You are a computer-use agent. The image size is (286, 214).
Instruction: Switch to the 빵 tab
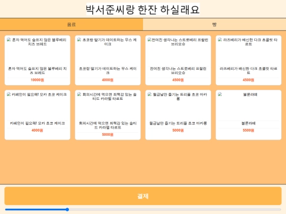(x=215, y=24)
